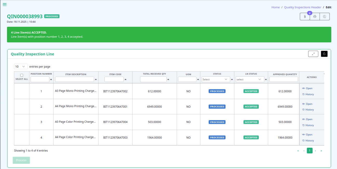Image resolution: width=337 pixels, height=169 pixels.
Task: Expand the entries per page dropdown
Action: click(21, 67)
